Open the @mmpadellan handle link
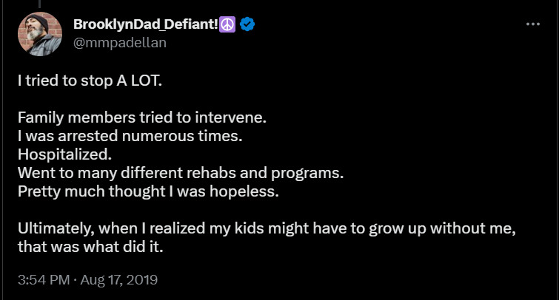 coord(120,42)
